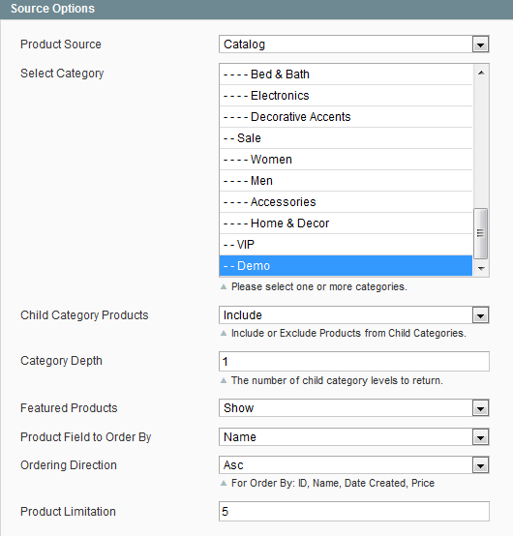Image resolution: width=513 pixels, height=536 pixels.
Task: Open the Featured Products dropdown
Action: (x=354, y=408)
